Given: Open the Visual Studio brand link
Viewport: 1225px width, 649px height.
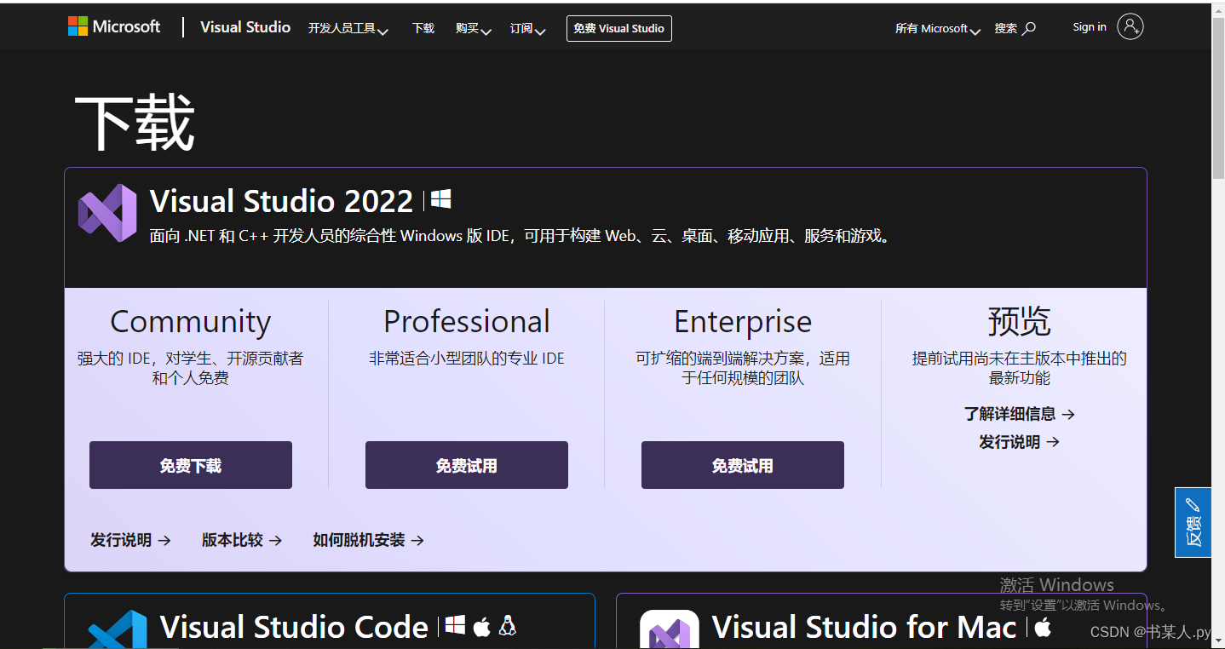Looking at the screenshot, I should 245,27.
